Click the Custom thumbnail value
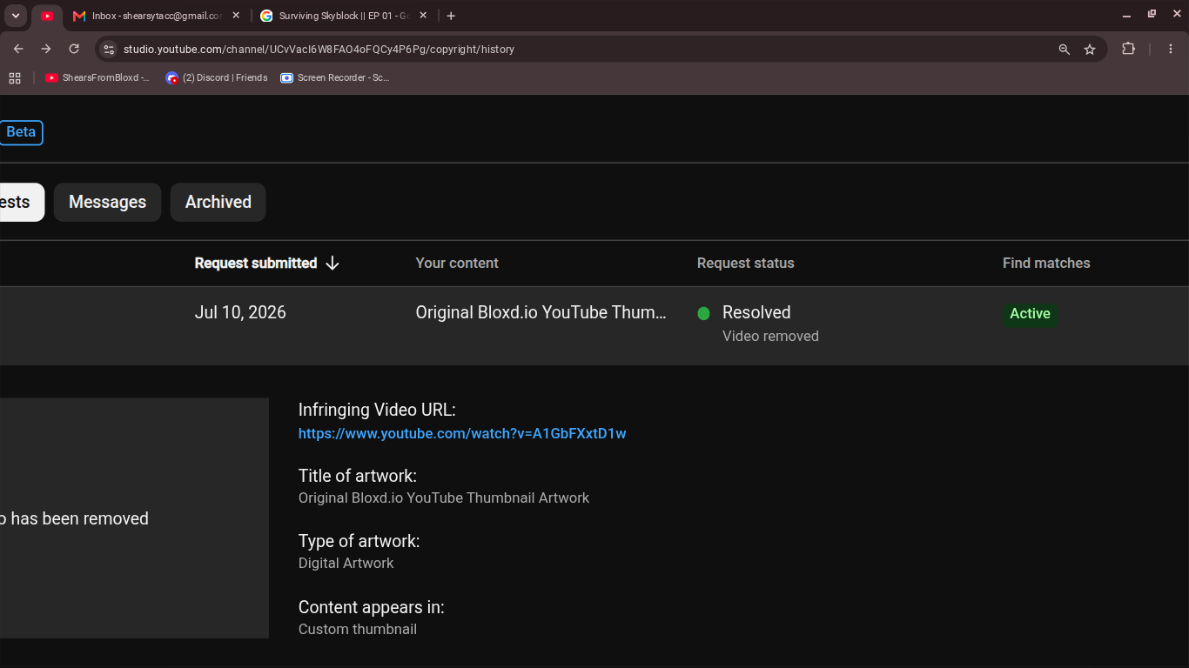 coord(358,629)
